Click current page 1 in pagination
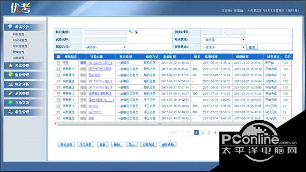Viewport: 306px width, 172px height. [x=197, y=133]
